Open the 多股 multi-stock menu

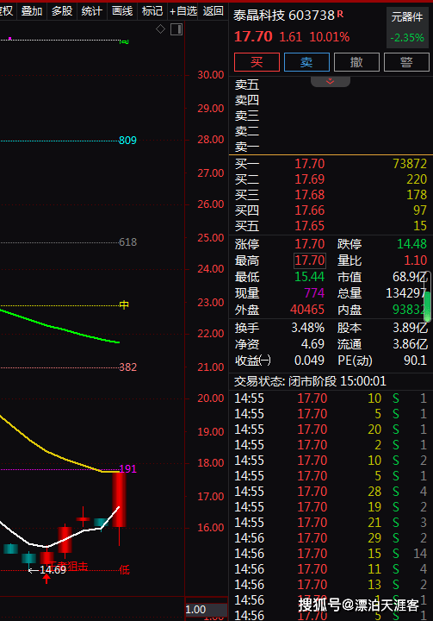pyautogui.click(x=62, y=10)
